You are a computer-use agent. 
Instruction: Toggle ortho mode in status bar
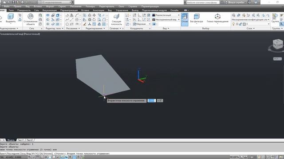point(41,157)
